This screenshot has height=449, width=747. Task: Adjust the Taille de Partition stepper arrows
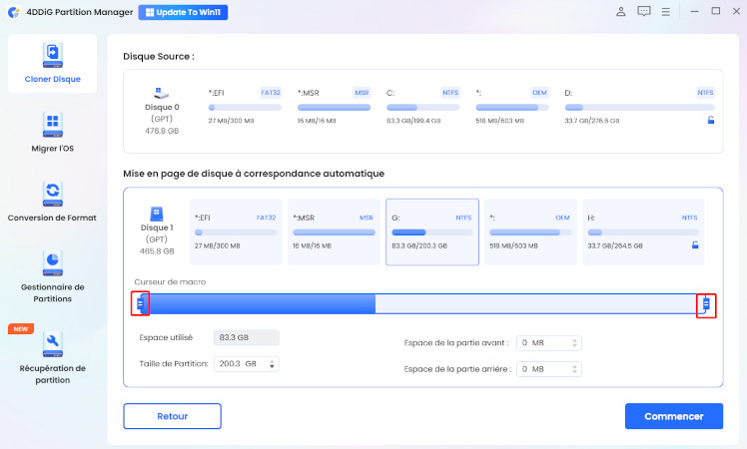tap(273, 364)
